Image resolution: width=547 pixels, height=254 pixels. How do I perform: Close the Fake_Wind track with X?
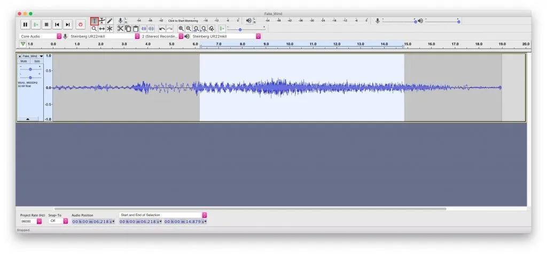click(x=20, y=56)
